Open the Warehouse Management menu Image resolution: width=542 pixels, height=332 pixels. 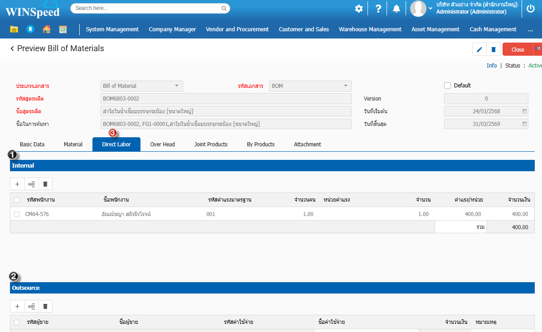pyautogui.click(x=370, y=29)
